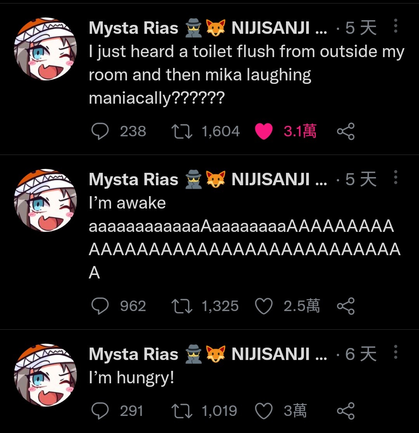The height and width of the screenshot is (433, 419).
Task: Open Mysta Rias avatar on first tweet
Action: (x=45, y=49)
